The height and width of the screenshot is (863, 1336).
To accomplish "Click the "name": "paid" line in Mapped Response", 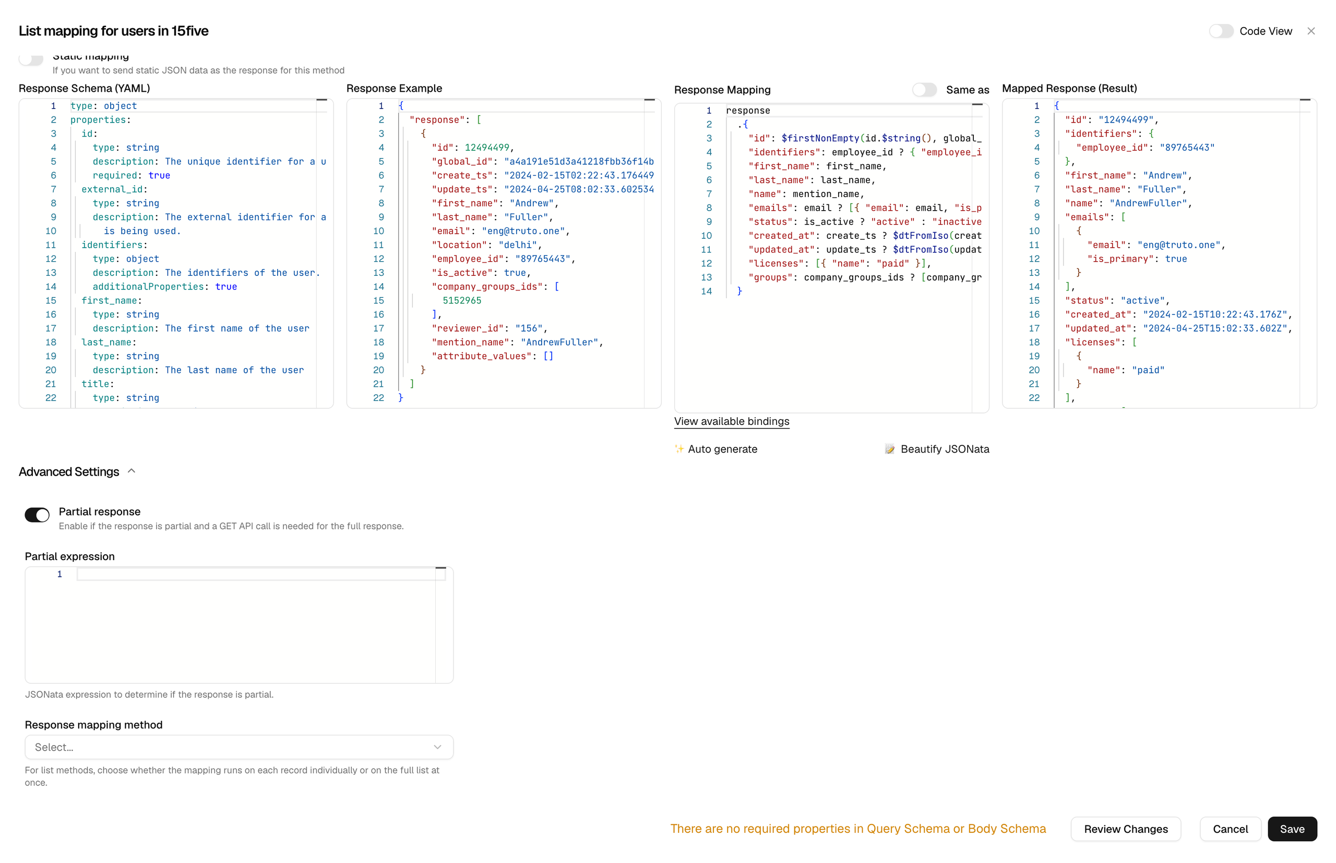I will [1126, 370].
